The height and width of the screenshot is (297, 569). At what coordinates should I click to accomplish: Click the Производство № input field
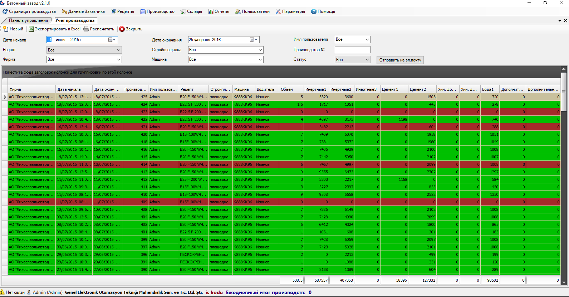pyautogui.click(x=352, y=50)
